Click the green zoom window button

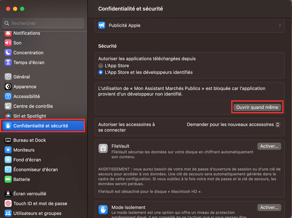[x=22, y=9]
